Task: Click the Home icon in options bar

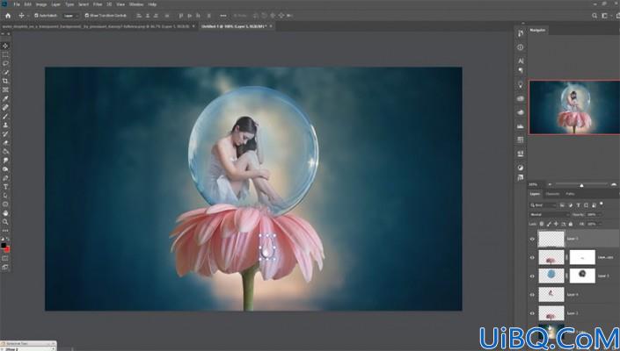Action: click(x=8, y=16)
